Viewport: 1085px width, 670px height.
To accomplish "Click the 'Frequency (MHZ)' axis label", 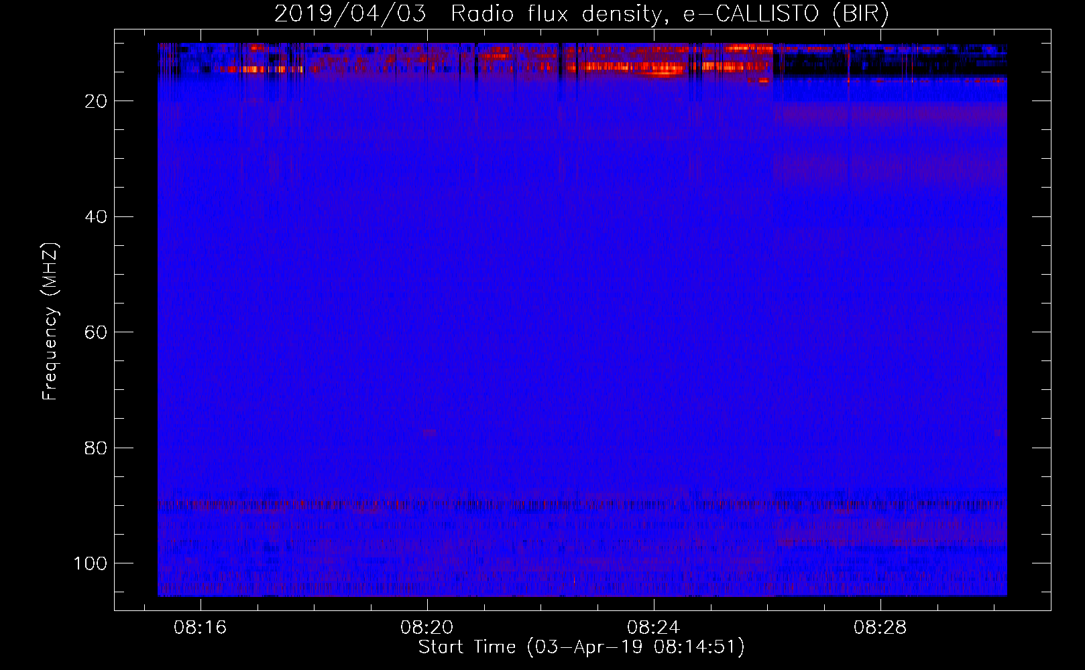I will (50, 322).
